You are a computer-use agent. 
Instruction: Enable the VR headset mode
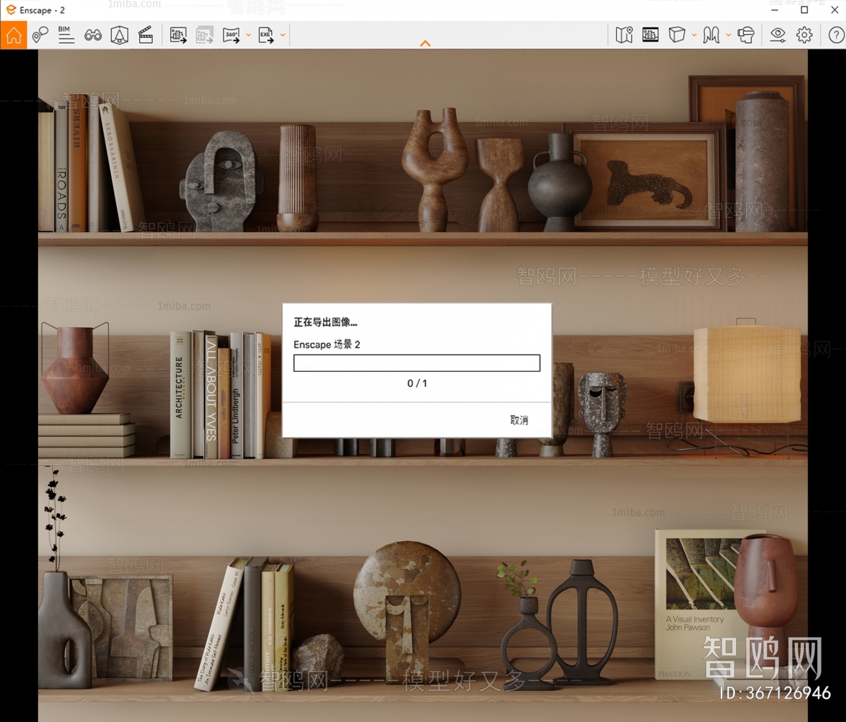[x=746, y=35]
